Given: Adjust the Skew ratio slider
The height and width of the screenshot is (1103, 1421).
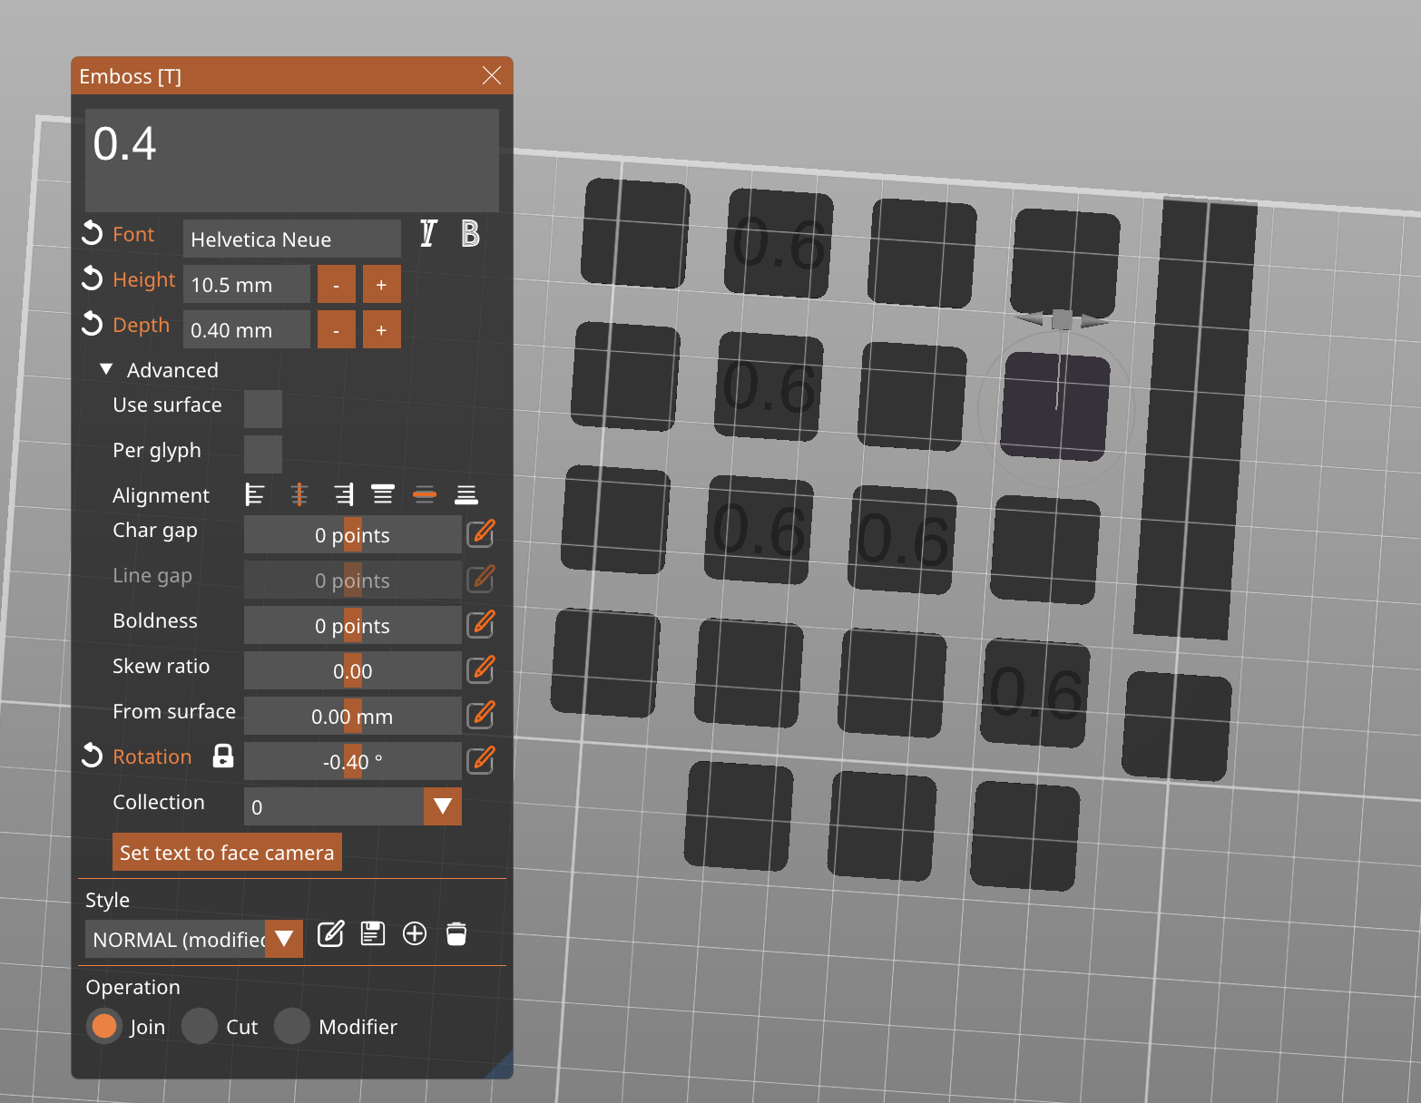Looking at the screenshot, I should pyautogui.click(x=353, y=670).
